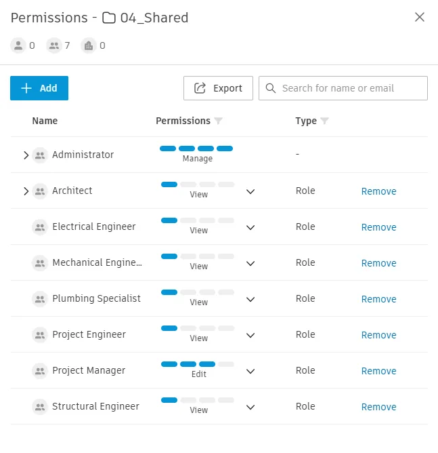The image size is (438, 453).
Task: Click the Structural Engineer View permission bar
Action: (198, 400)
